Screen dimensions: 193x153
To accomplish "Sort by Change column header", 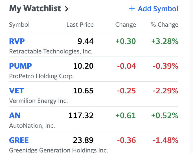I will (x=126, y=25).
